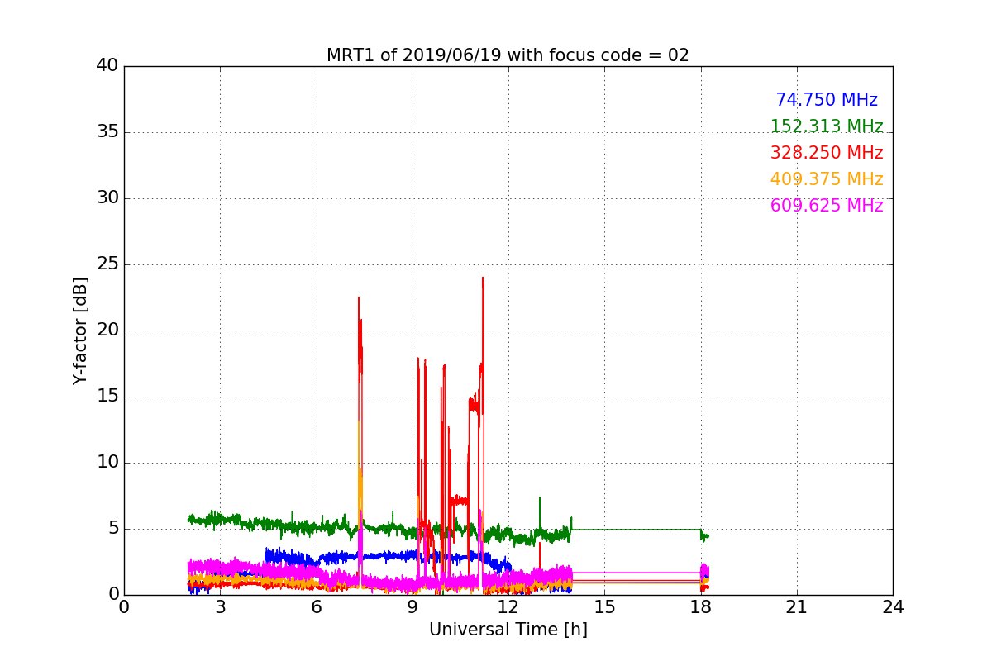Click the x-axis tick label 9
The height and width of the screenshot is (661, 992).
pos(413,607)
